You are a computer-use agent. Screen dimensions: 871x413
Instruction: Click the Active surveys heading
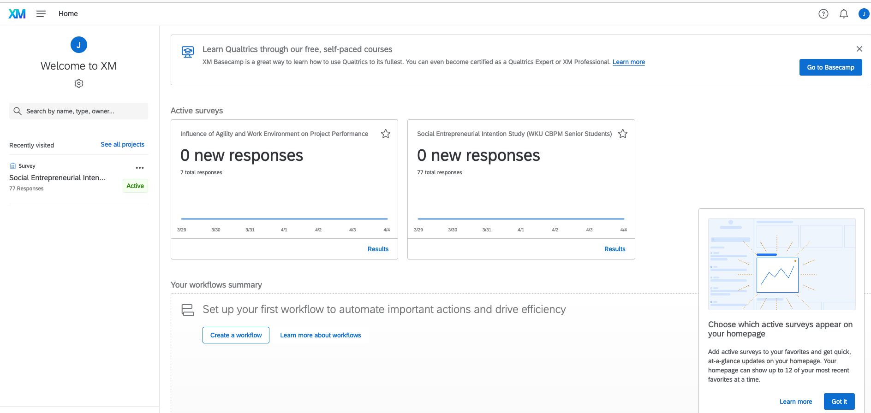(x=197, y=111)
